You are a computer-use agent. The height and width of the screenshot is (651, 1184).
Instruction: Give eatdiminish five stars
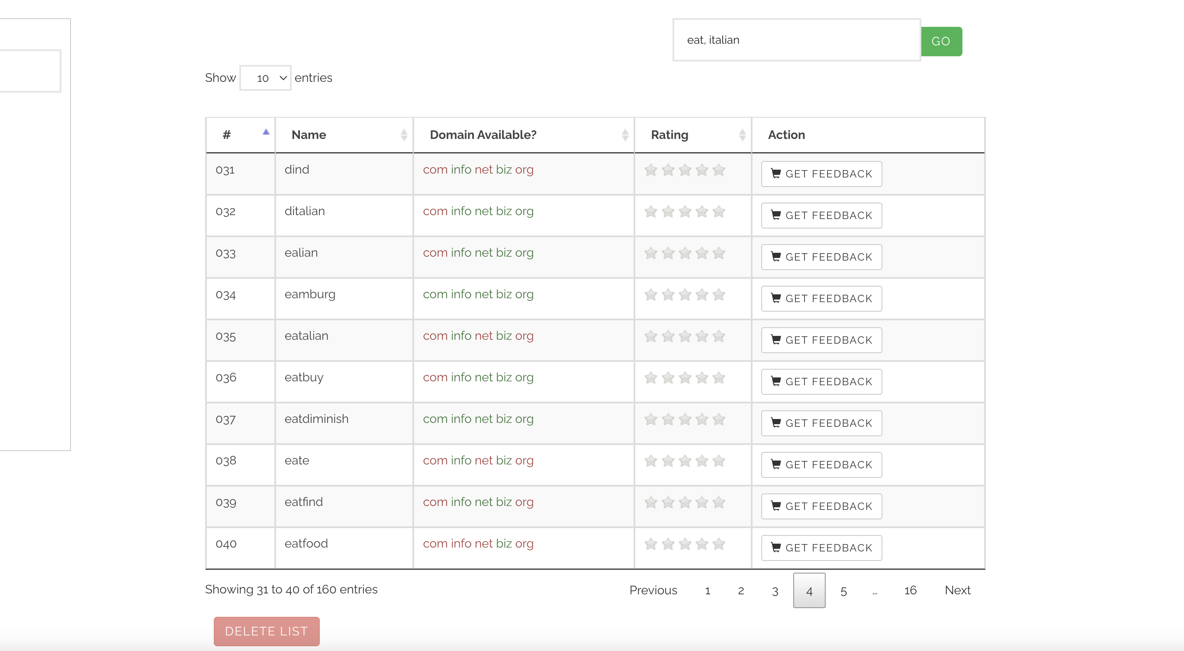(718, 419)
